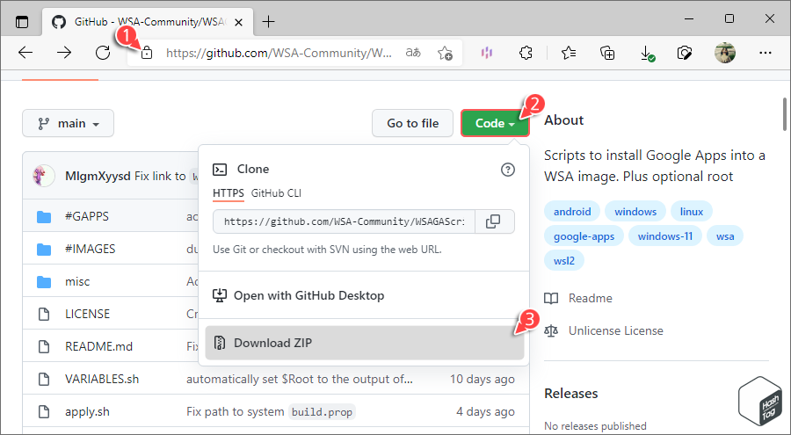Image resolution: width=791 pixels, height=435 pixels.
Task: Open the browser profile avatar
Action: click(725, 53)
